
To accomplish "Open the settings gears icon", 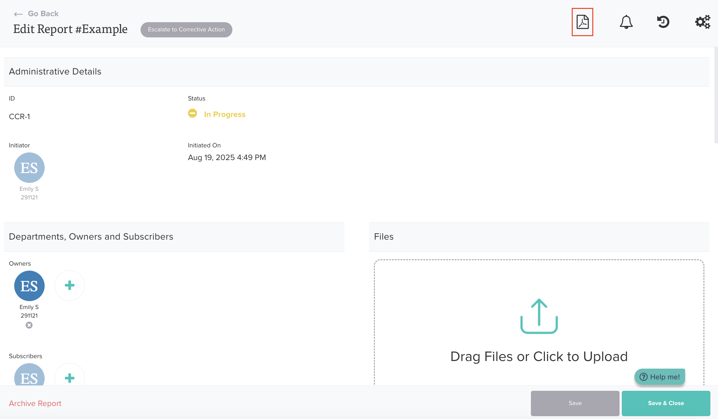I will pos(702,22).
